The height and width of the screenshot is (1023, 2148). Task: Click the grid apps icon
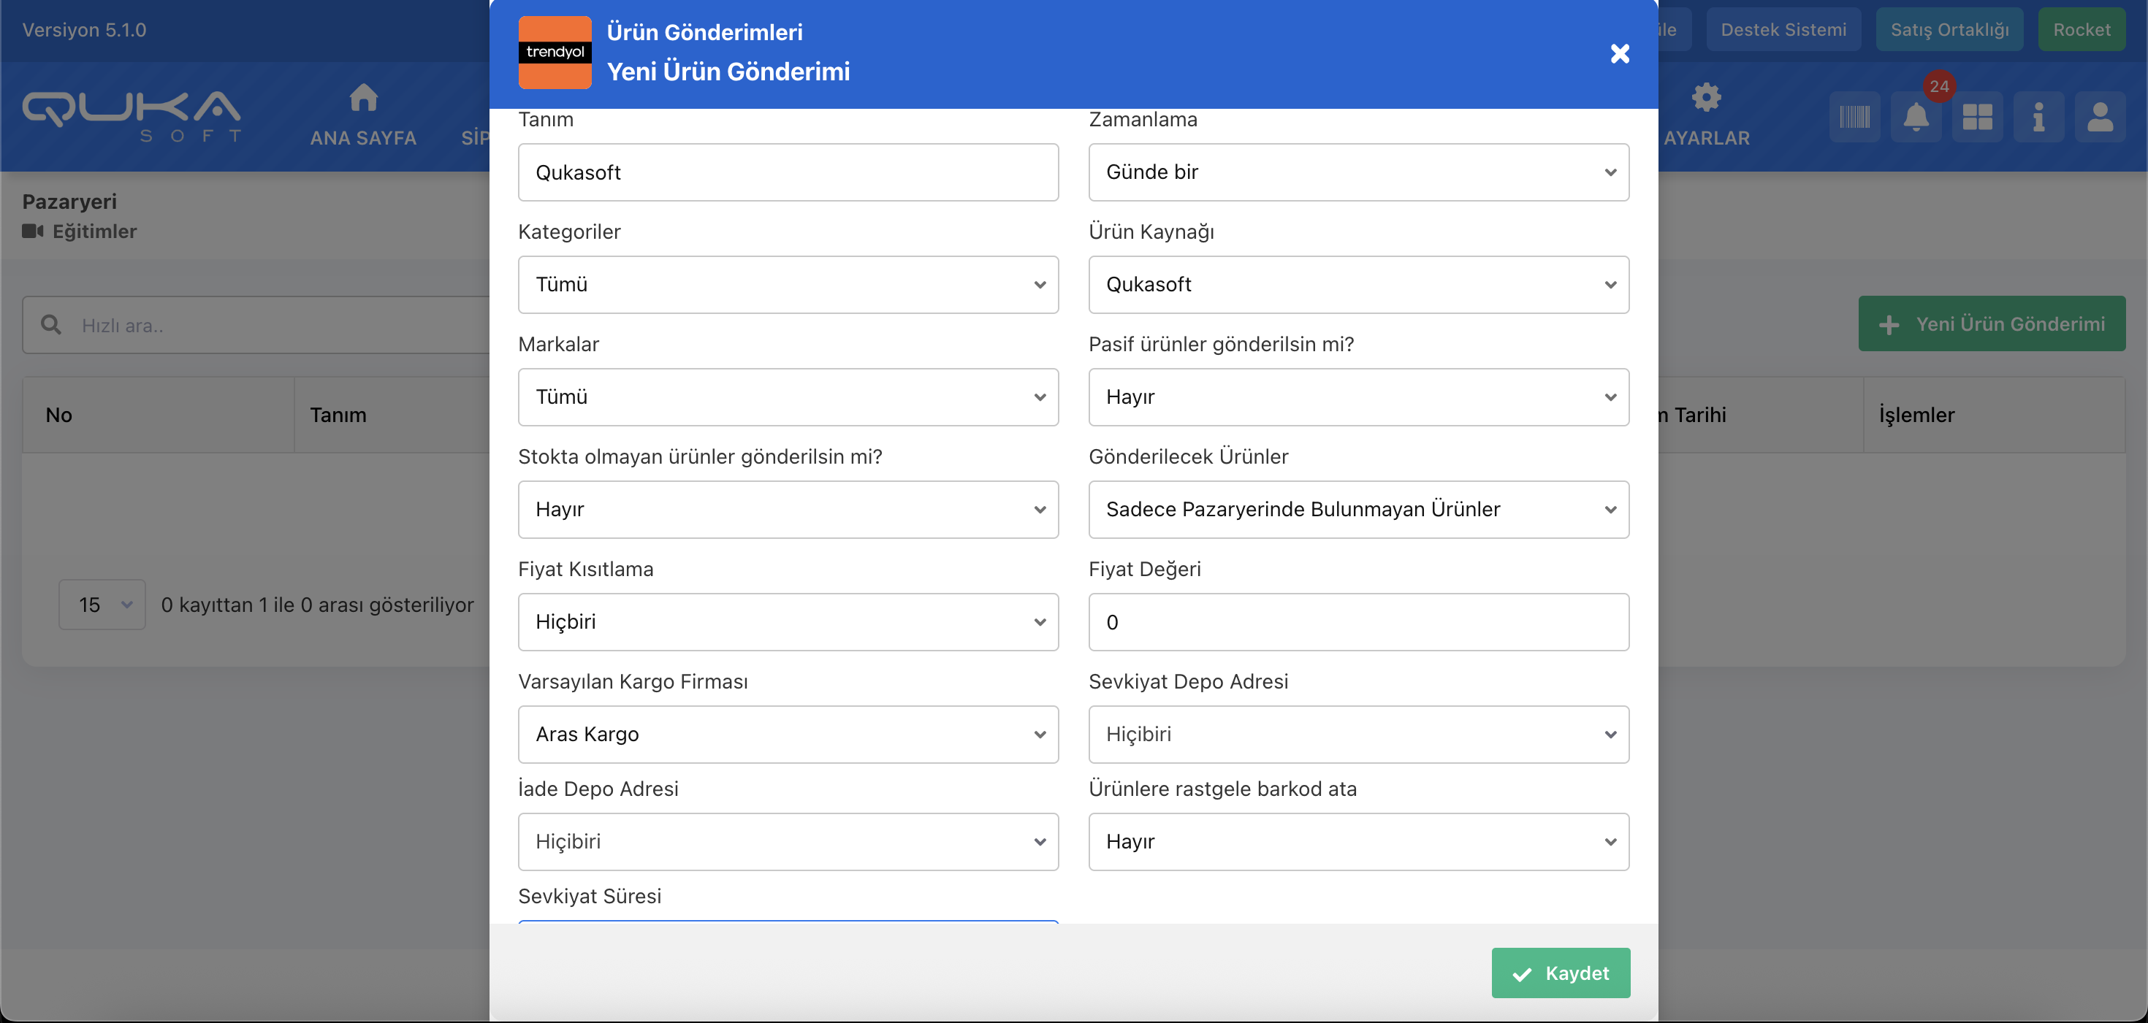click(x=1977, y=117)
